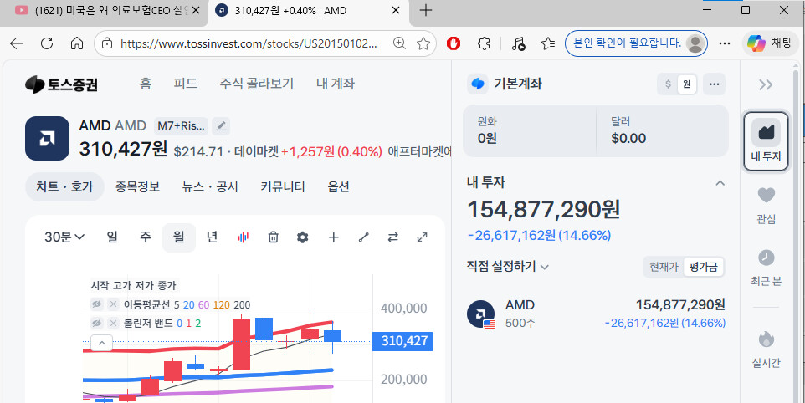The width and height of the screenshot is (805, 403).
Task: Open the Extensions puzzle icon
Action: click(x=484, y=43)
